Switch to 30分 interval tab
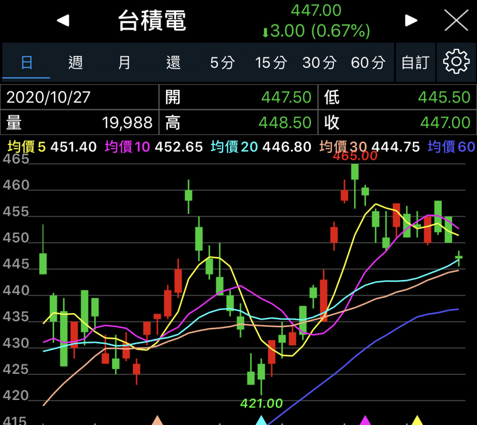This screenshot has width=477, height=425. pyautogui.click(x=320, y=62)
